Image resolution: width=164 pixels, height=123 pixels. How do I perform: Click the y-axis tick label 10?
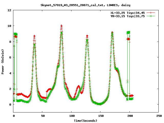9,26
